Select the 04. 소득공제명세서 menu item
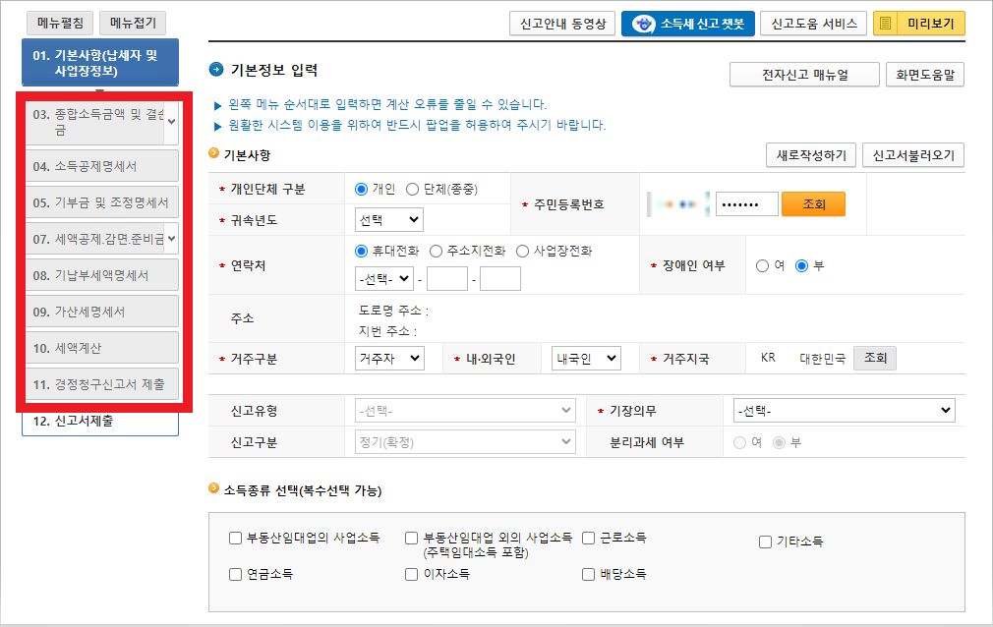 coord(98,164)
